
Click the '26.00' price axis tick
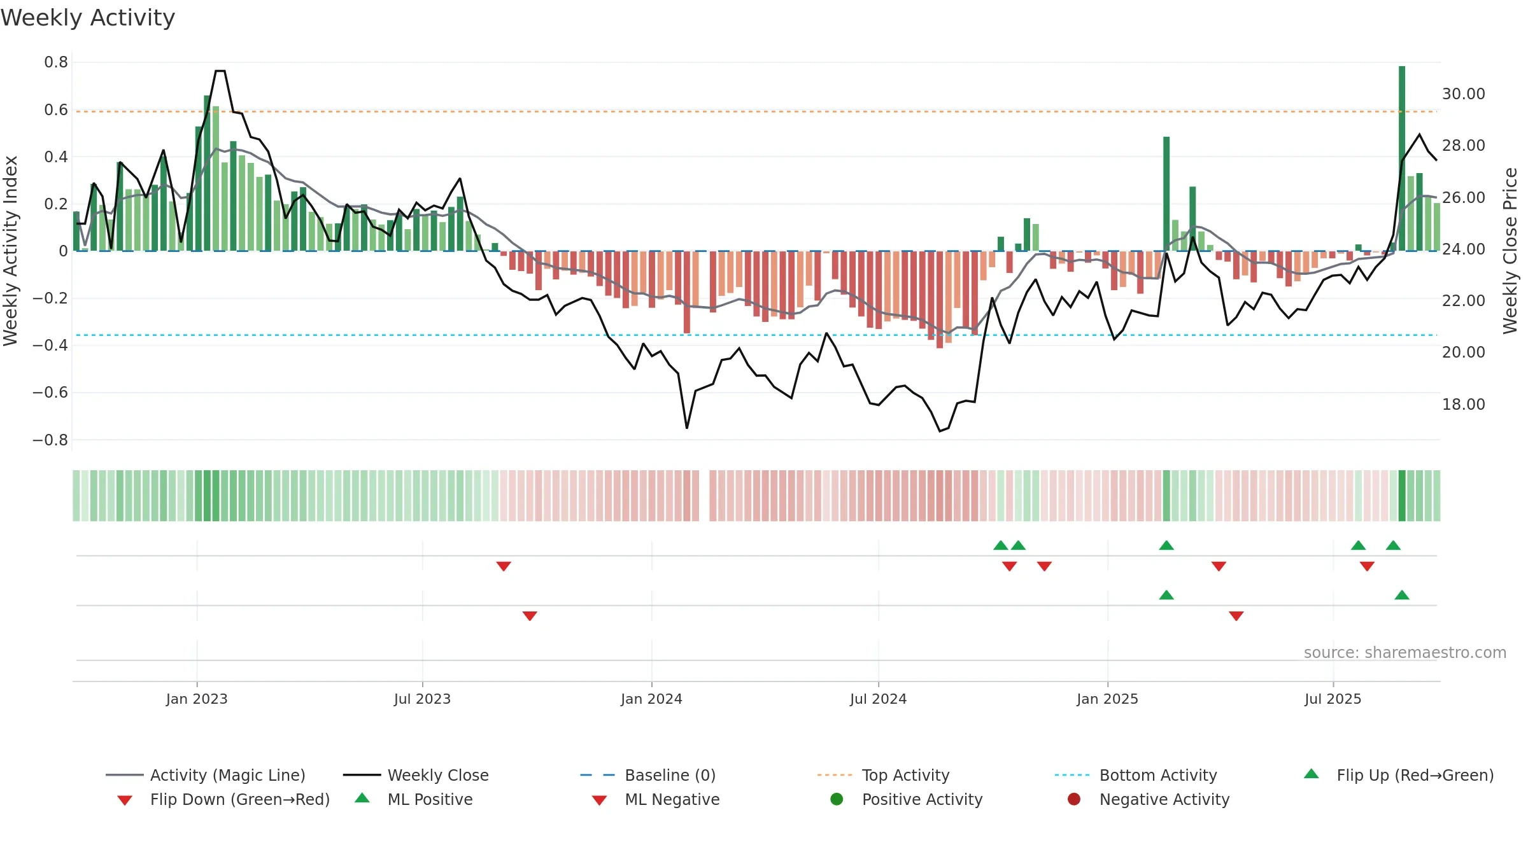click(x=1464, y=197)
